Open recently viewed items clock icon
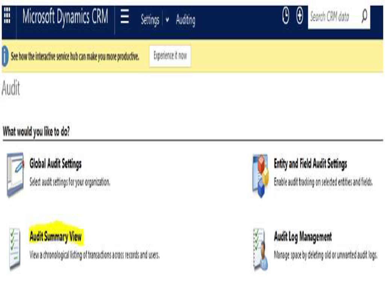The height and width of the screenshot is (289, 385). coord(286,16)
